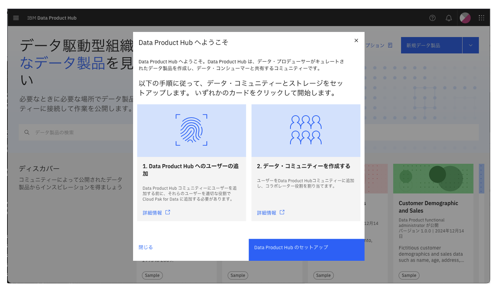The width and height of the screenshot is (502, 292).
Task: Click the Help question mark icon
Action: pyautogui.click(x=432, y=18)
